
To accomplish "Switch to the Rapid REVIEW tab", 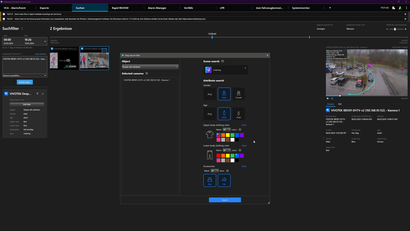I will 120,8.
